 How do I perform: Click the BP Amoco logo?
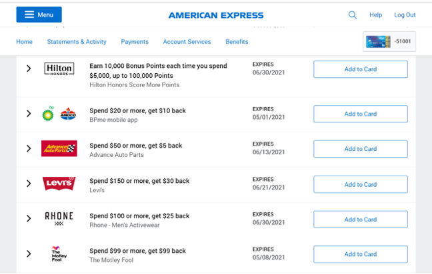coord(59,114)
